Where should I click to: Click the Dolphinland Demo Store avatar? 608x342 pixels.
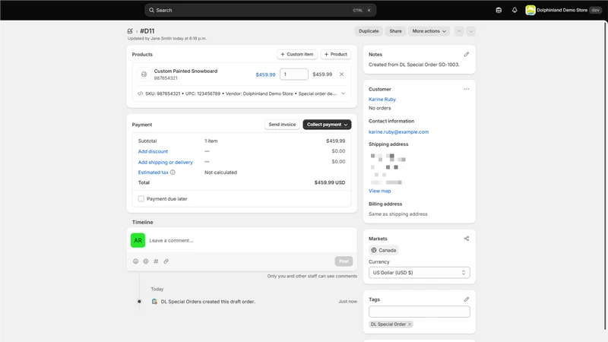[530, 11]
